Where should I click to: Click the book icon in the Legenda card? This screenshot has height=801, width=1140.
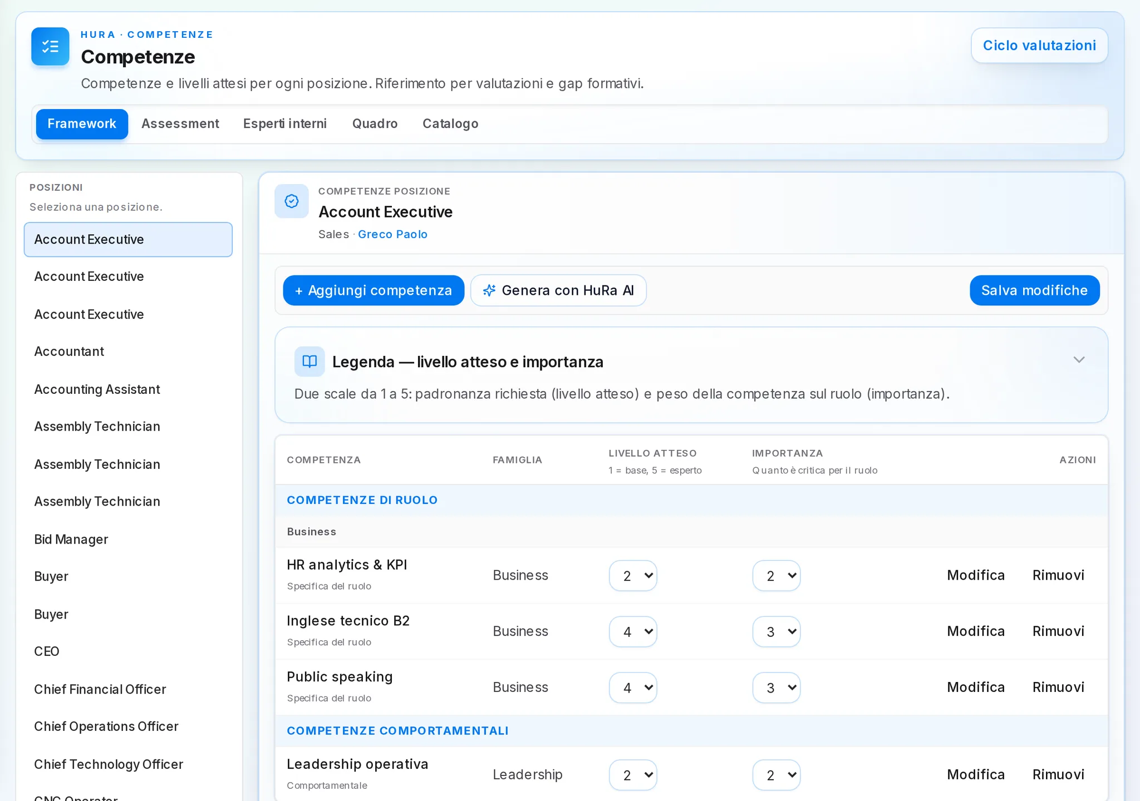[x=309, y=362]
